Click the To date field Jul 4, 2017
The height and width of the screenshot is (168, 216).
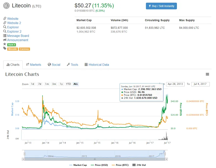(x=200, y=84)
